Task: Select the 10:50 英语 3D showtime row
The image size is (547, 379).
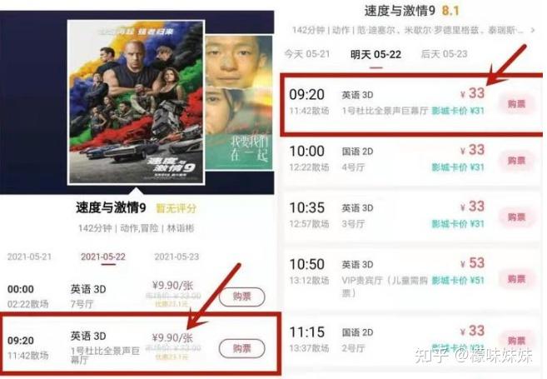Action: tap(412, 278)
